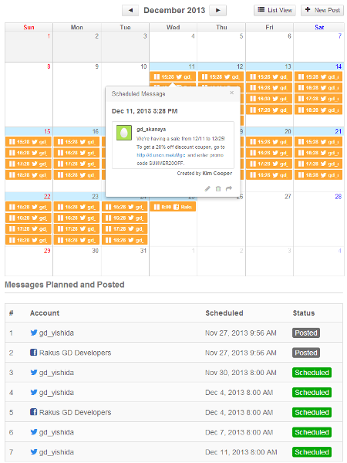Click the Account column header
The height and width of the screenshot is (463, 347).
pos(45,313)
